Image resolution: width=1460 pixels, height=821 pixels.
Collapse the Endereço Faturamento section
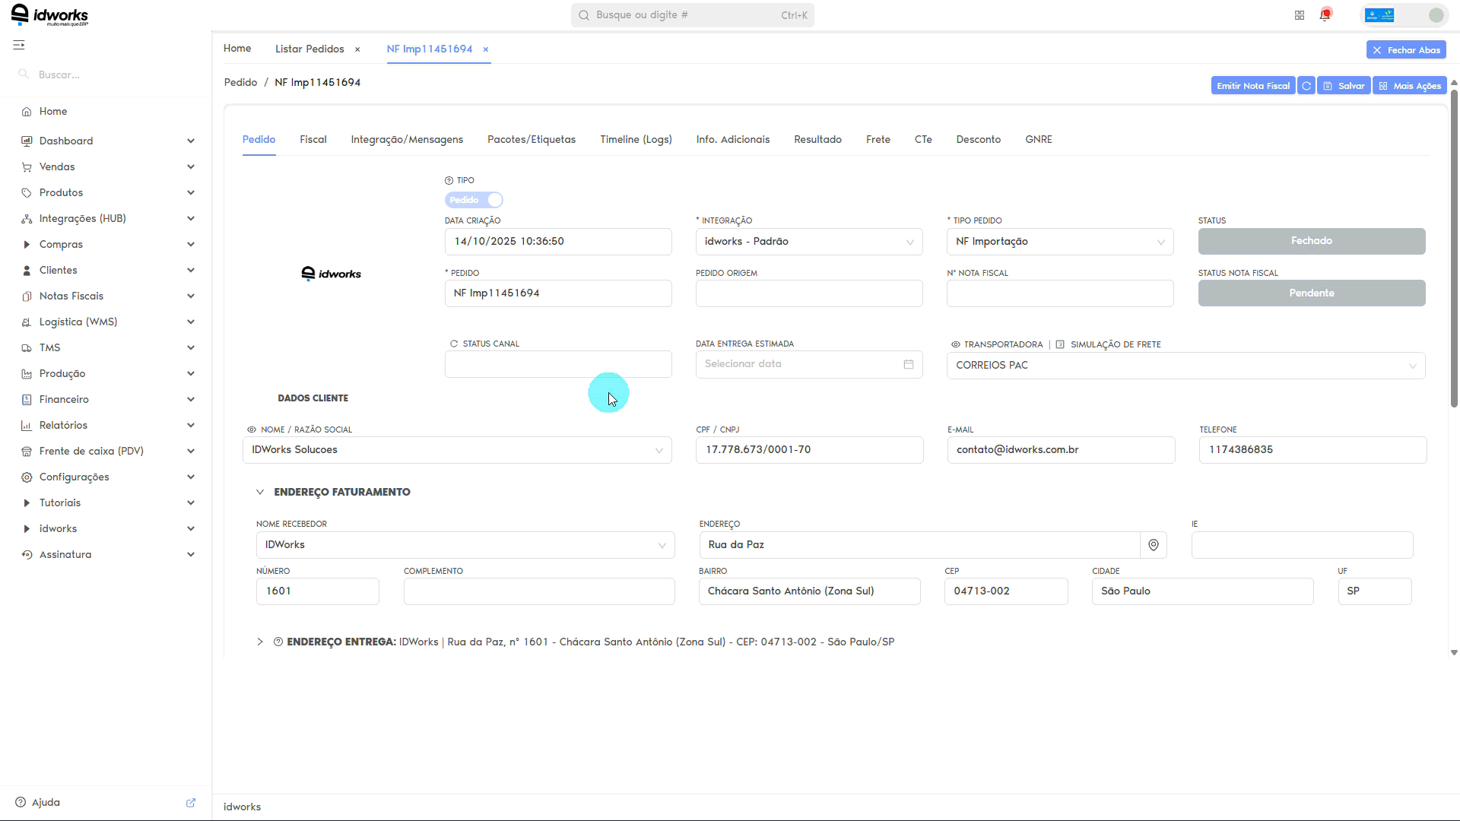click(x=260, y=492)
